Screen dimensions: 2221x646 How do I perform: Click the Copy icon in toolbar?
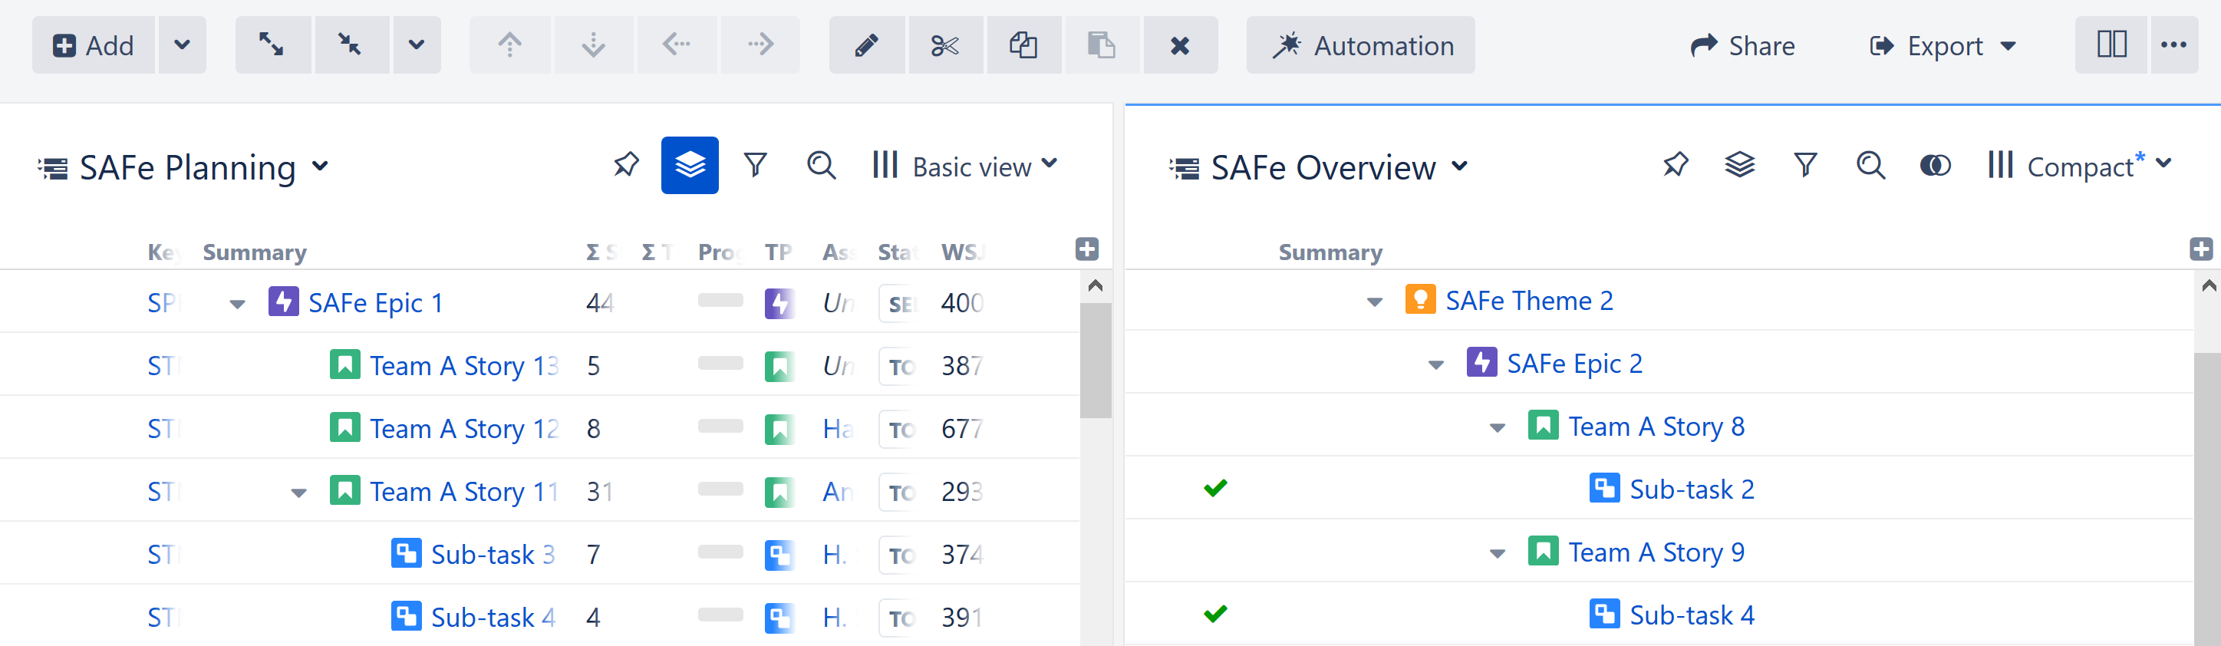[x=1023, y=44]
